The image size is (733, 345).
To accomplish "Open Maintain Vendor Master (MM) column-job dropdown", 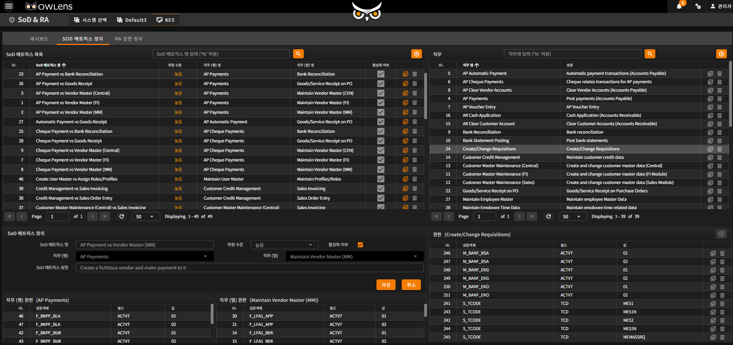I will (355, 256).
